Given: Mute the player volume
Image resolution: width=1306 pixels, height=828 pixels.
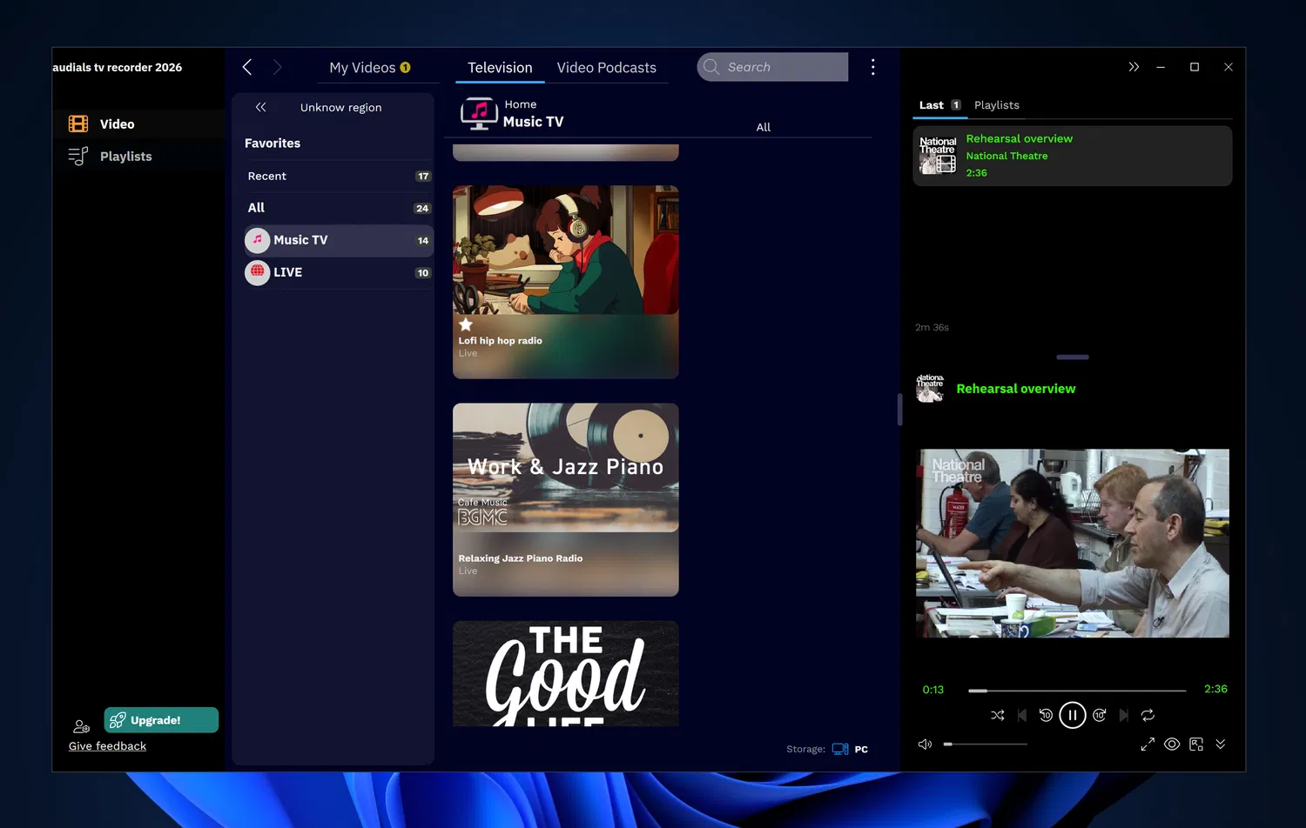Looking at the screenshot, I should [x=925, y=745].
